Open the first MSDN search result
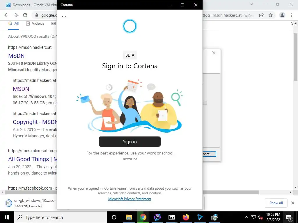 16,56
